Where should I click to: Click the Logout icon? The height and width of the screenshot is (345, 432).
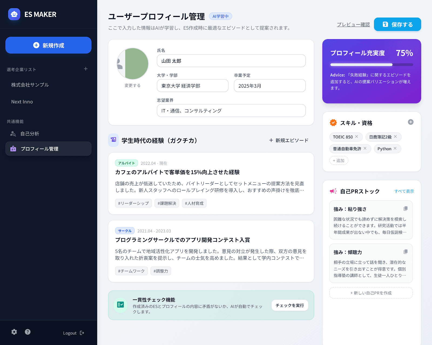pos(82,333)
